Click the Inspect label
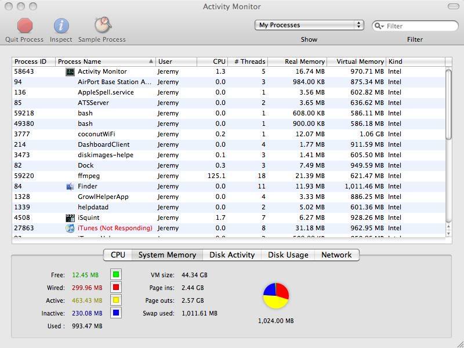The image size is (464, 348). (61, 39)
